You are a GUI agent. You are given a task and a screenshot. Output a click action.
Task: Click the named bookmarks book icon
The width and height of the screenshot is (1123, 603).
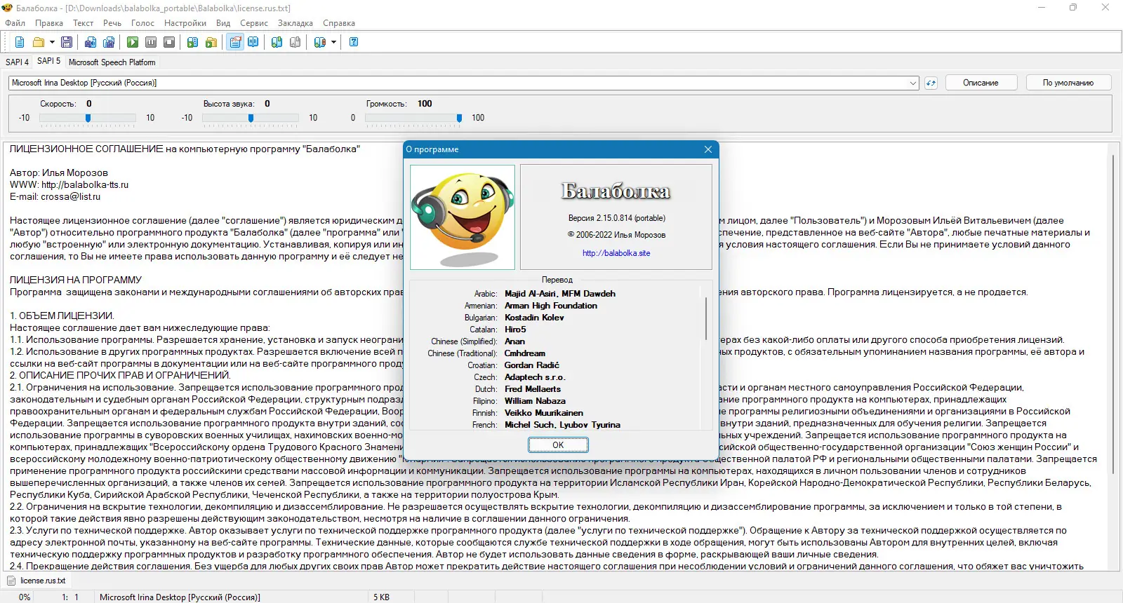320,42
